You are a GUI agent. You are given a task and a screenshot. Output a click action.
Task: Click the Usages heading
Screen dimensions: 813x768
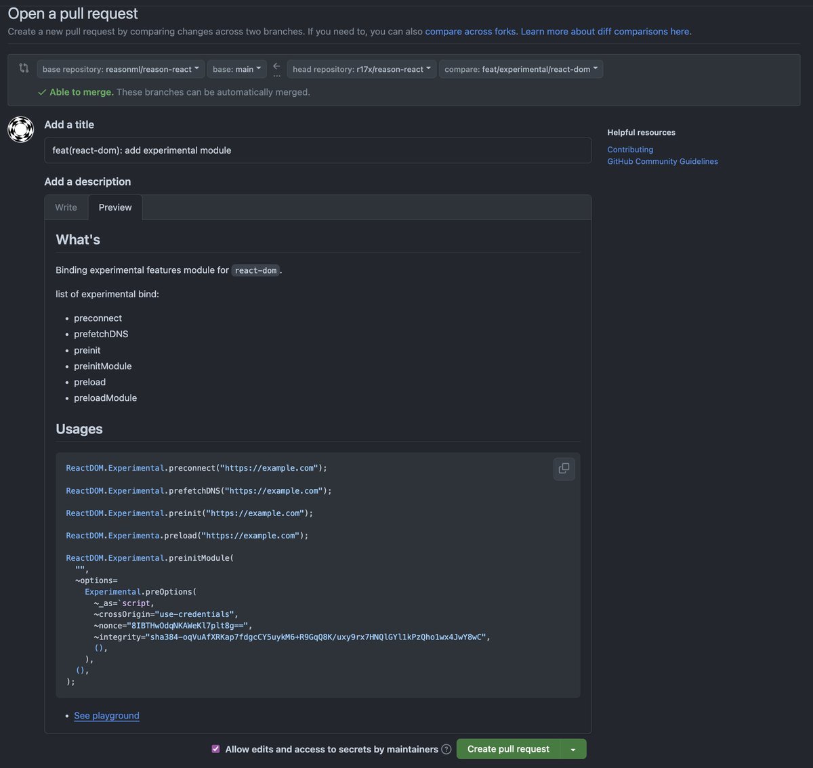[79, 429]
